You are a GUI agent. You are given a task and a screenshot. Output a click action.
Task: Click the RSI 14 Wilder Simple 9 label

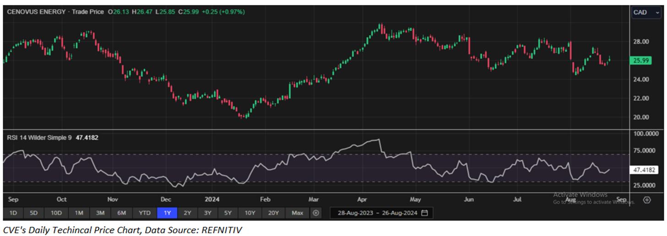pos(39,137)
